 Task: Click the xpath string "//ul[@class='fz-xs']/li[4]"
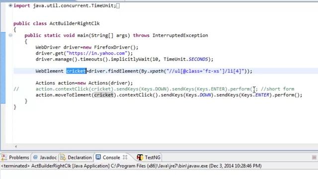tap(205, 71)
